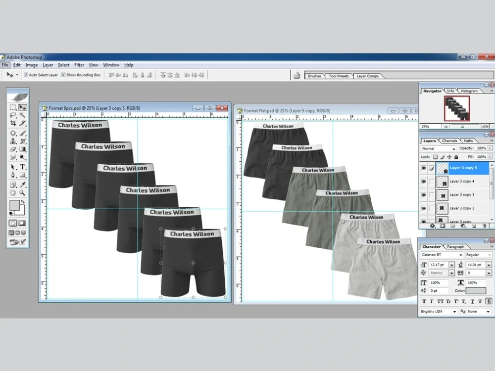Open the File Browser toggle icon
This screenshot has height=371, width=495.
pyautogui.click(x=297, y=75)
